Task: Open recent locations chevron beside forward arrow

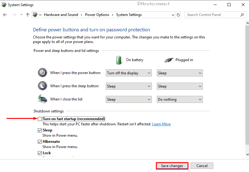Action: 21,15
